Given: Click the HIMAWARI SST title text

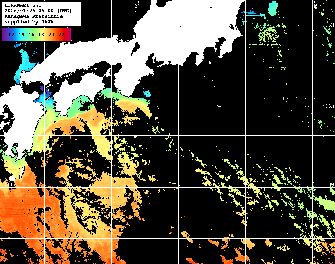Looking at the screenshot, I should click(23, 5).
